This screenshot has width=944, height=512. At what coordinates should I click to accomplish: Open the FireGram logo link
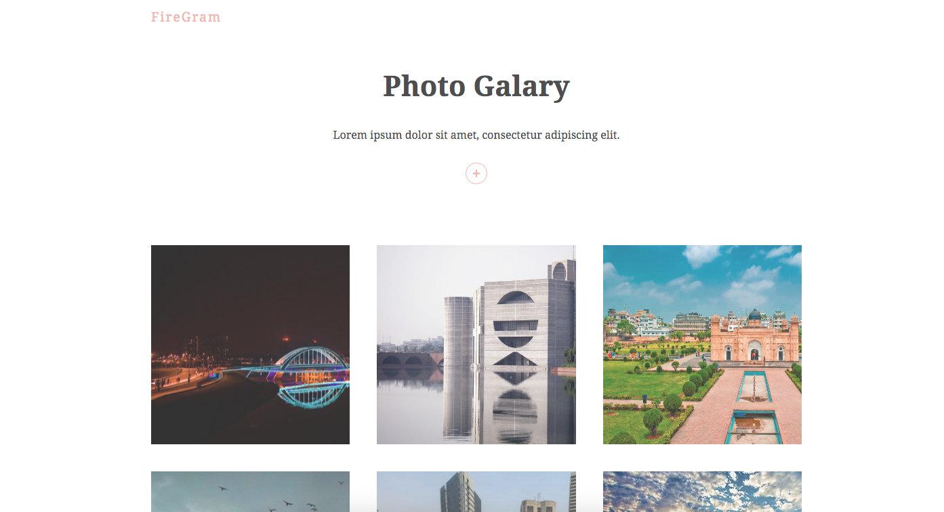click(186, 17)
